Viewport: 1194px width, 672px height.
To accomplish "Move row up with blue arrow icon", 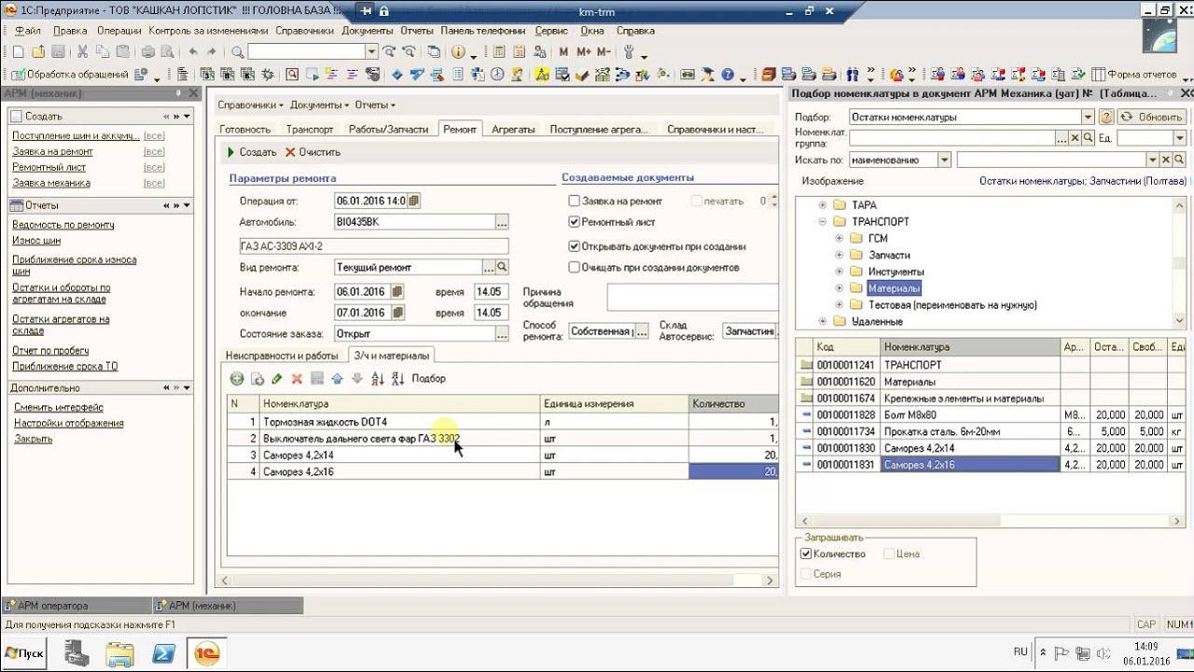I will click(337, 378).
